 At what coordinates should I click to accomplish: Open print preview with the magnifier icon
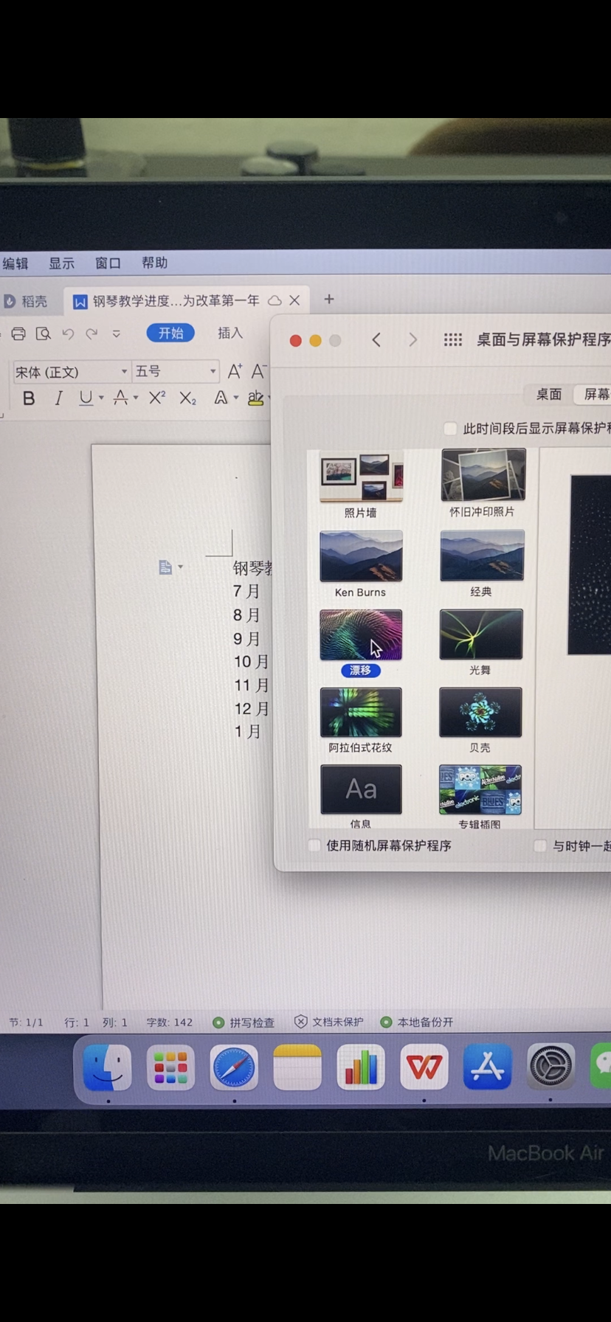pos(44,334)
